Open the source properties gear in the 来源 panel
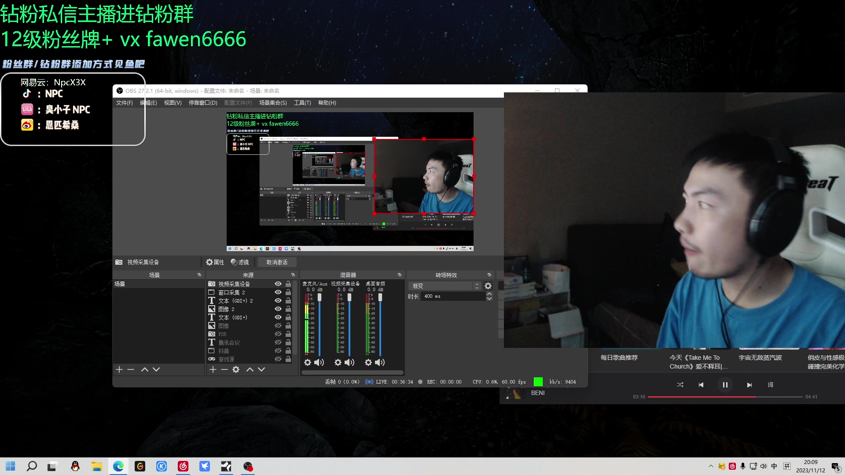The height and width of the screenshot is (475, 845). (236, 369)
